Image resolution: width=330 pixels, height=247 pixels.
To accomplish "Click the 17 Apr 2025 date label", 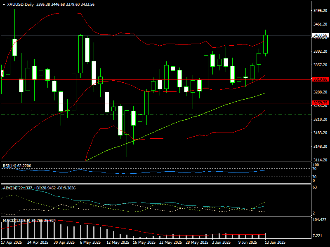I will click(12, 242).
